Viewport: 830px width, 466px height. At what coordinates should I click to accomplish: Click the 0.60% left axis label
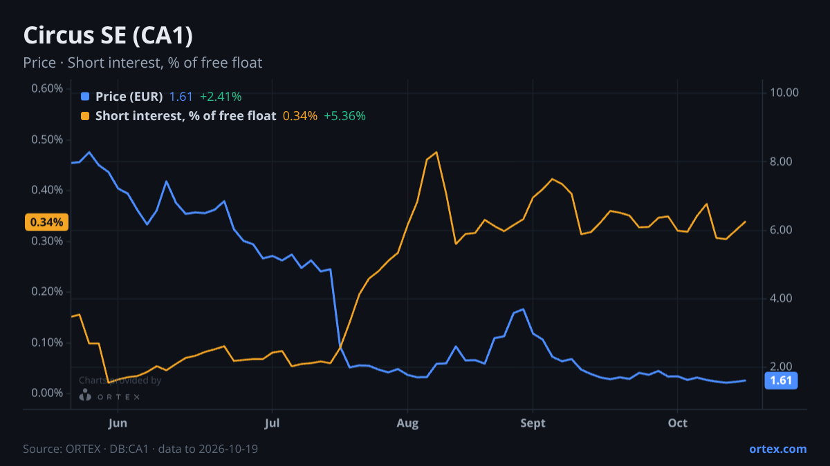click(47, 88)
